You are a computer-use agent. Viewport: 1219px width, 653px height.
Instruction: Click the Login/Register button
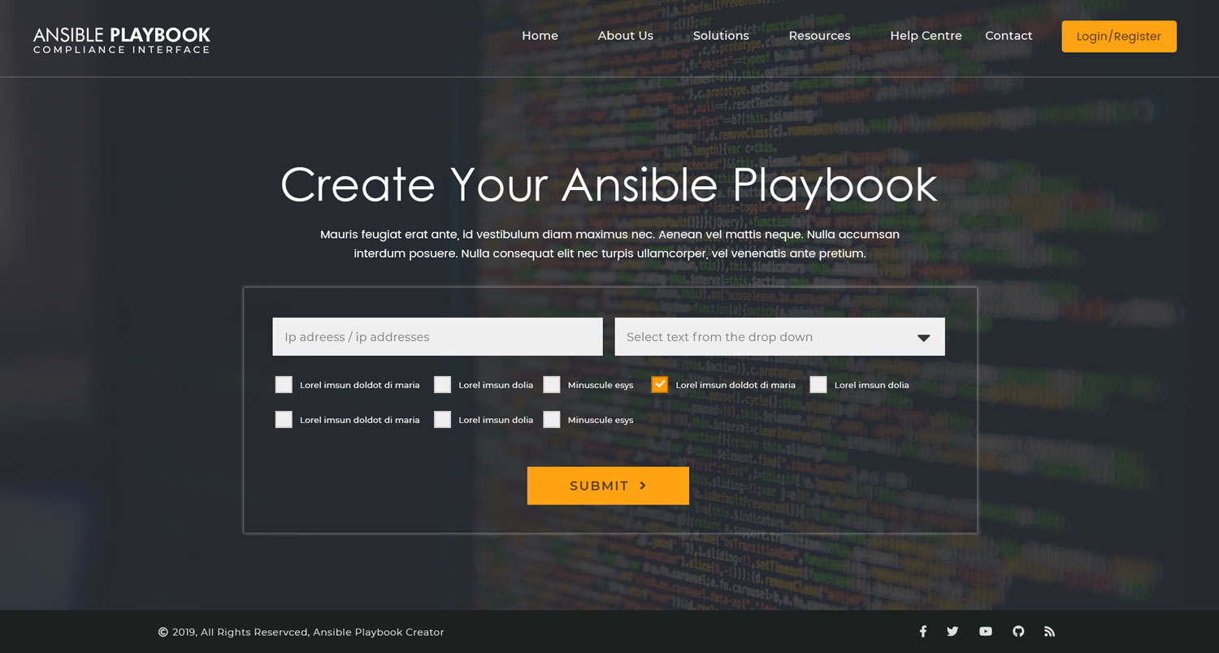point(1119,37)
